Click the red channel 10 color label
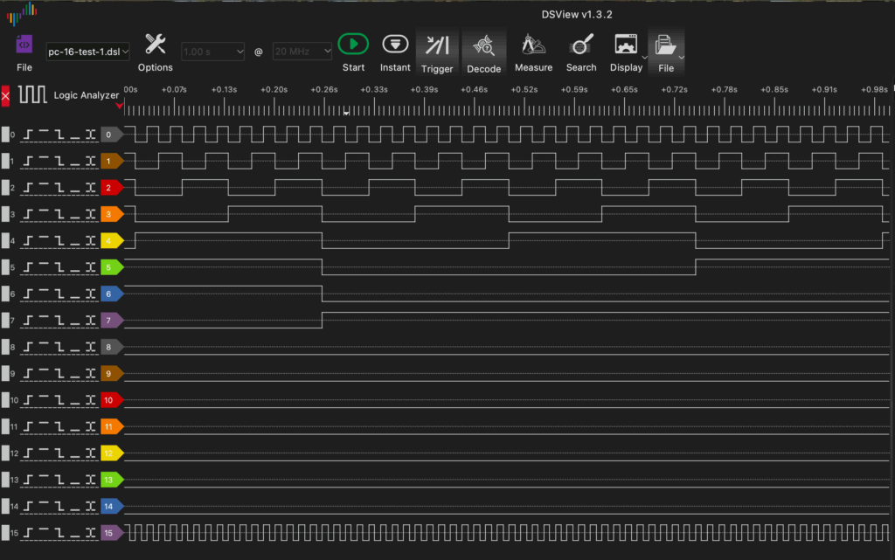The width and height of the screenshot is (895, 560). (x=110, y=400)
